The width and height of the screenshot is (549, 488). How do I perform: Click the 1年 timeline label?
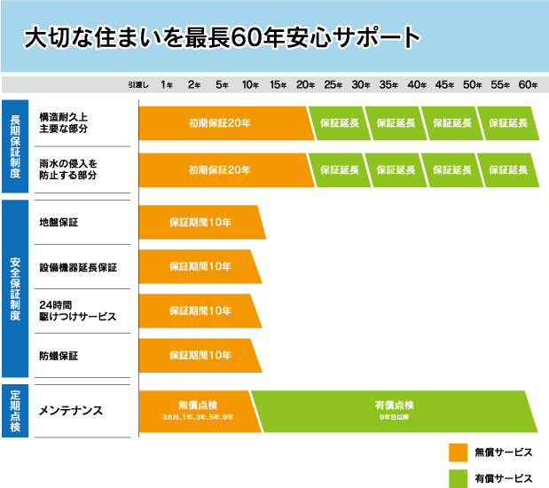click(x=167, y=85)
